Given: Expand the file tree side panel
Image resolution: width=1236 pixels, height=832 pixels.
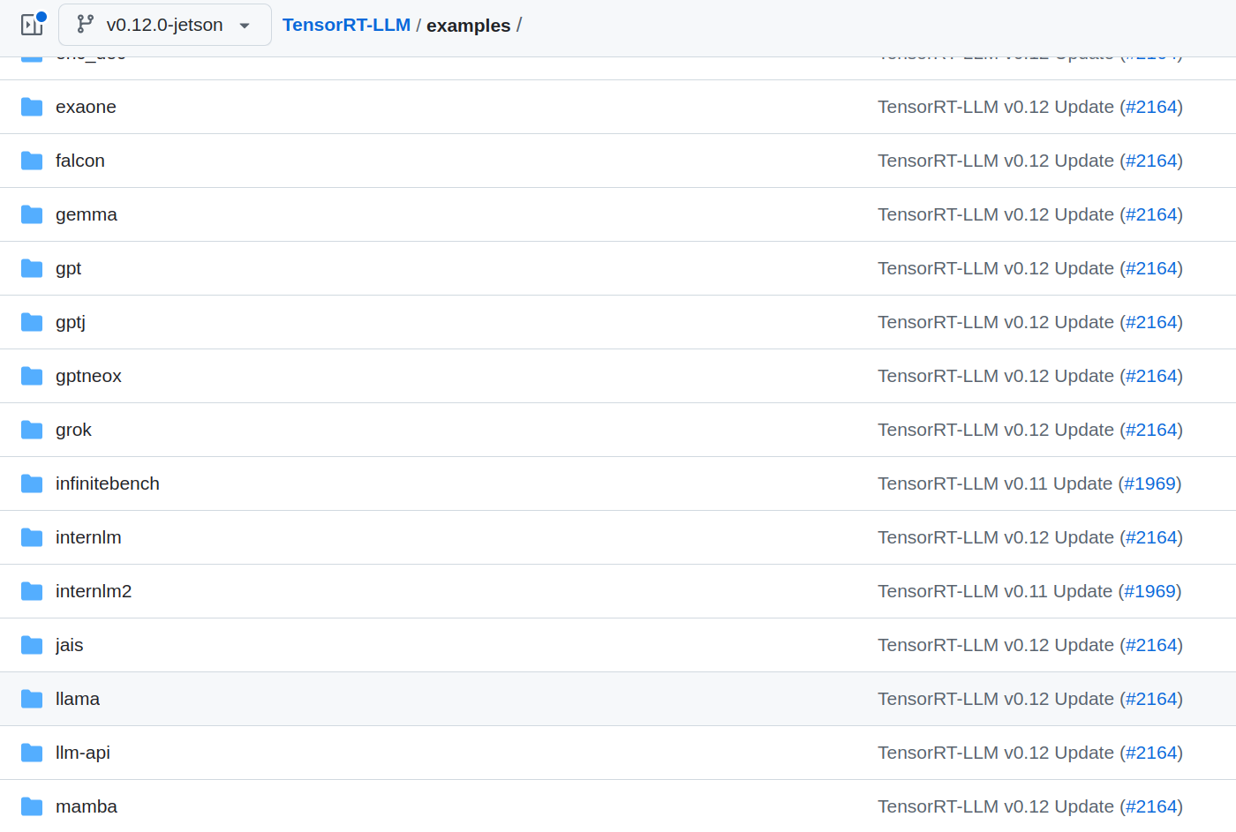Looking at the screenshot, I should pyautogui.click(x=33, y=25).
